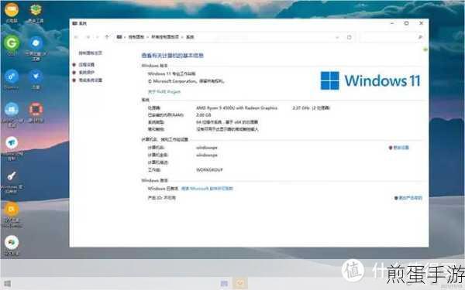
Task: Click the PotatoNV Project link under Windows edition
Action: pyautogui.click(x=164, y=92)
